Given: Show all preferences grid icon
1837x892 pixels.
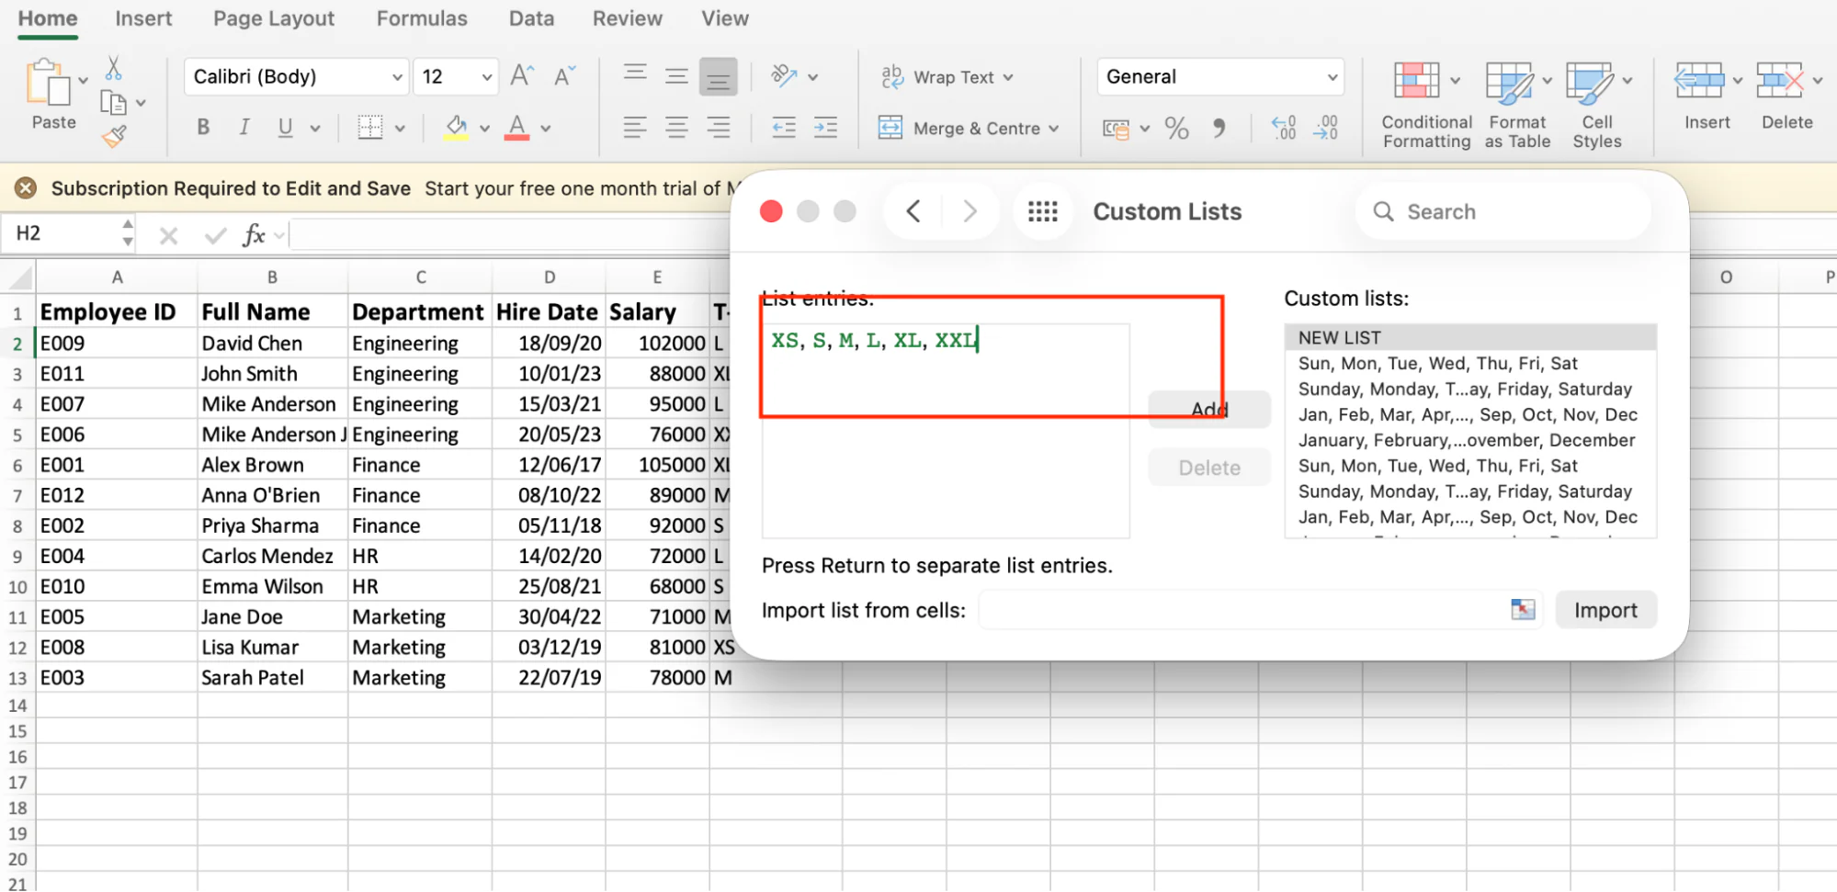Looking at the screenshot, I should coord(1042,211).
